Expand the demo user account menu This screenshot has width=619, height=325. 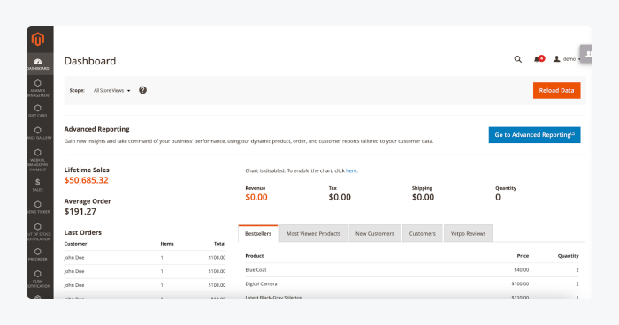pos(567,59)
